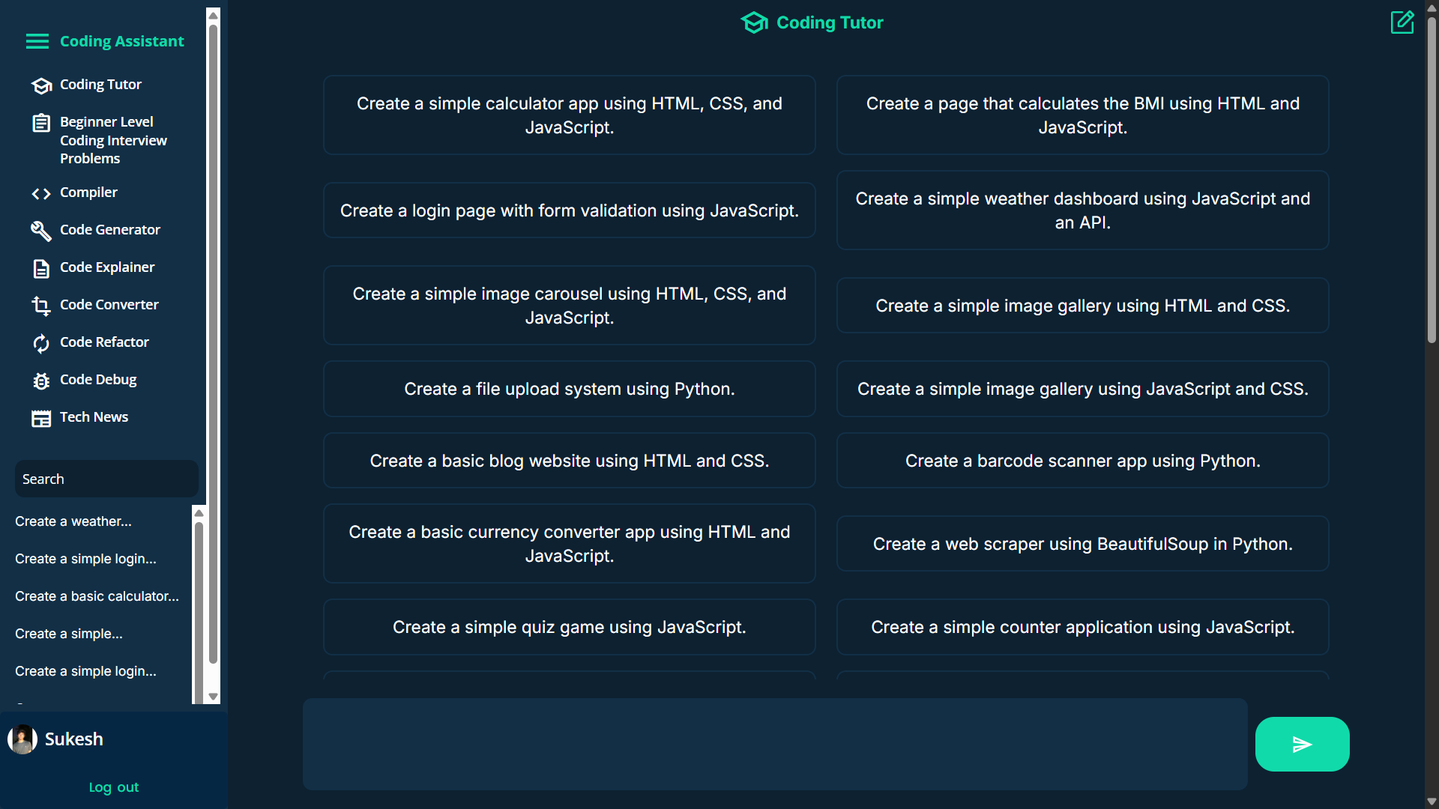Open Beginner Level Coding Interview Problems
Viewport: 1439px width, 809px height.
(113, 140)
